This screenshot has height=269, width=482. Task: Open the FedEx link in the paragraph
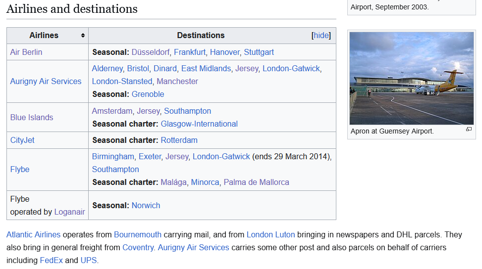(x=51, y=260)
